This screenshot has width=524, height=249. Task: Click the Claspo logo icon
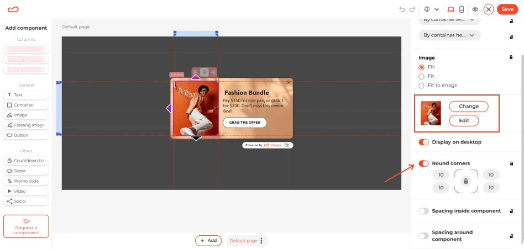tap(13, 9)
